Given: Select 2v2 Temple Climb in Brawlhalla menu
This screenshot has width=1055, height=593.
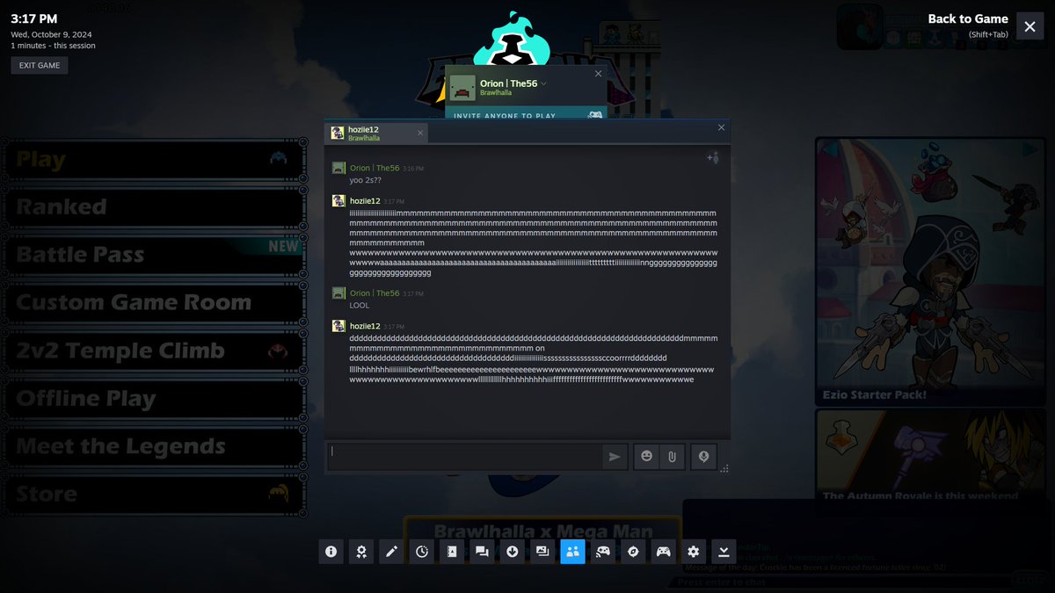Looking at the screenshot, I should point(156,351).
